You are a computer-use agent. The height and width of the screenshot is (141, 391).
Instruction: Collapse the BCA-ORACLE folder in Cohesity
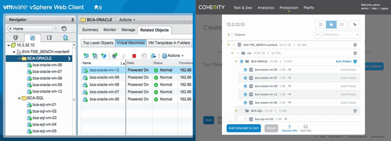236,61
